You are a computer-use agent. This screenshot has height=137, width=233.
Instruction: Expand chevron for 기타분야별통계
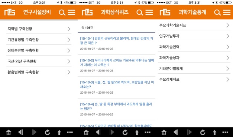click(228, 68)
